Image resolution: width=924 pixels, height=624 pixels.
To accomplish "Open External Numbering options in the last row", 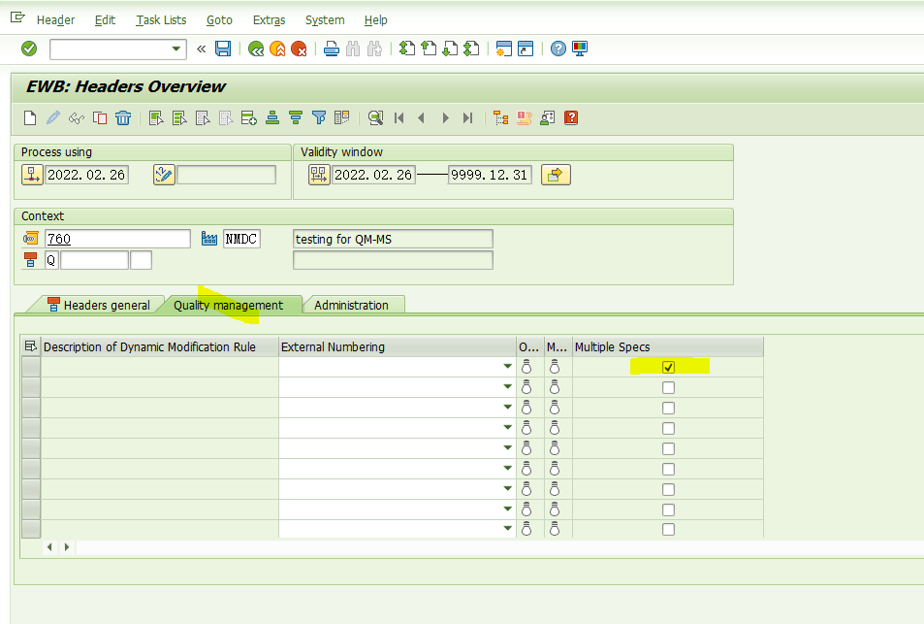I will click(506, 529).
